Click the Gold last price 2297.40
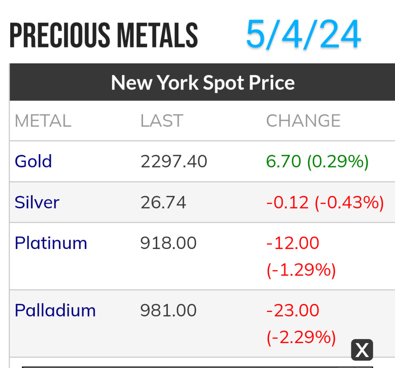Screen dimensions: 395x368 pos(174,161)
